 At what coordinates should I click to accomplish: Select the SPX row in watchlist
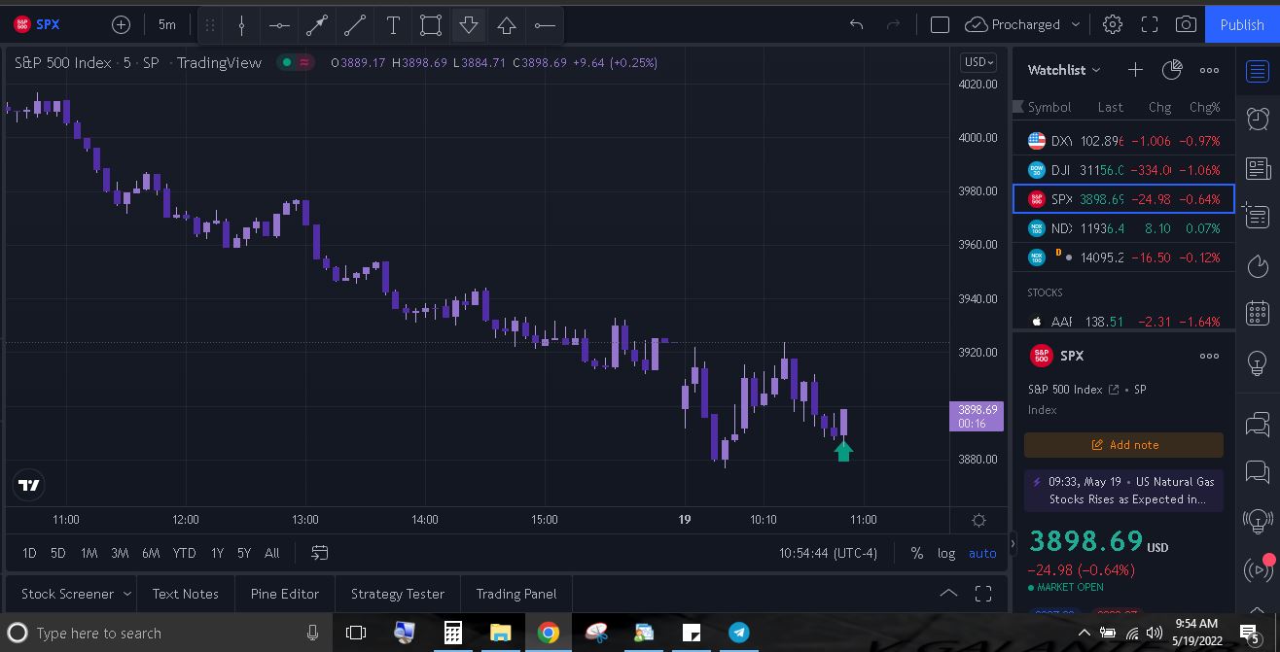1123,199
